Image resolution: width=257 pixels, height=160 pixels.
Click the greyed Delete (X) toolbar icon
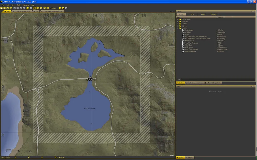coord(24,8)
